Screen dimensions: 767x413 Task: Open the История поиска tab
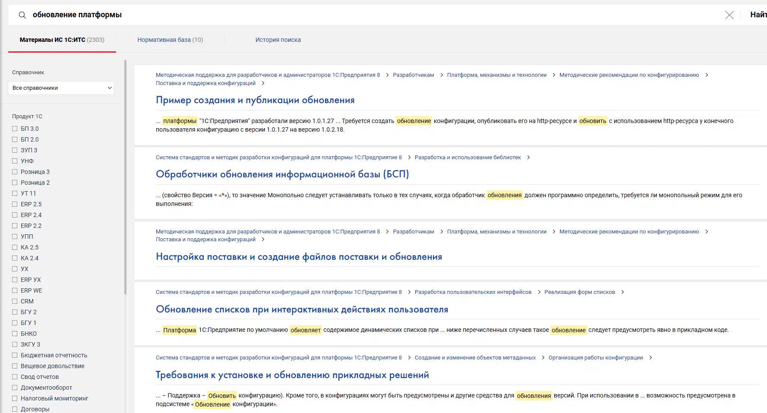point(278,40)
